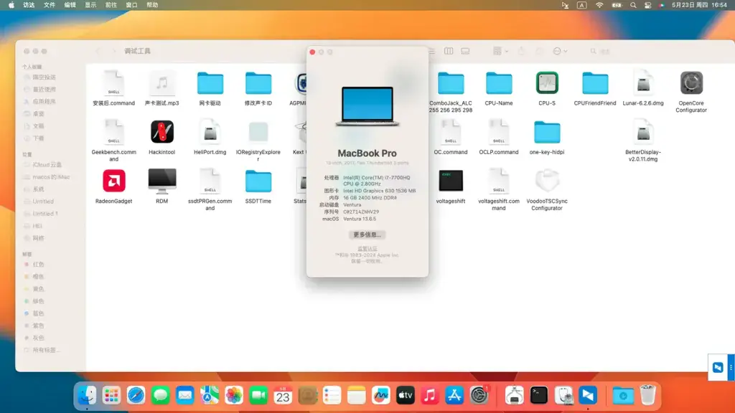Open the CPU-S app icon
The height and width of the screenshot is (413, 735).
546,83
